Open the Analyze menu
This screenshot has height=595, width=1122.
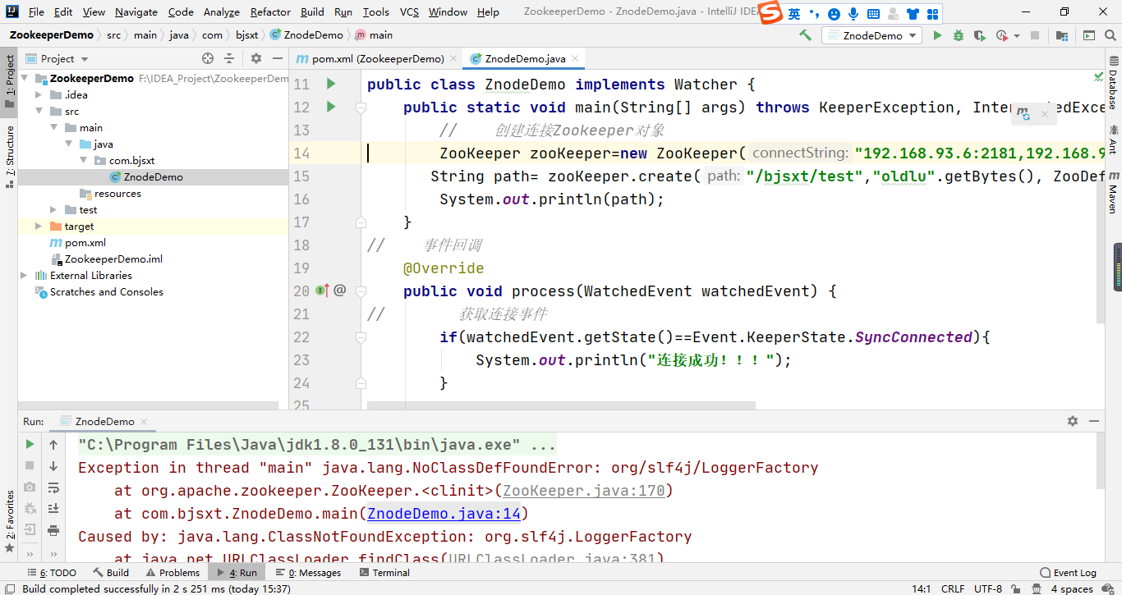[x=222, y=11]
